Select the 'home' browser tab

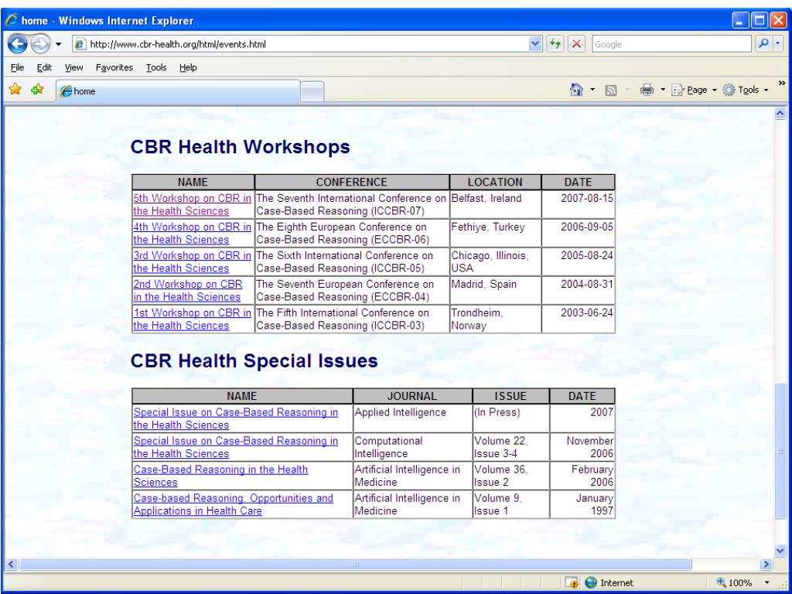pos(178,91)
